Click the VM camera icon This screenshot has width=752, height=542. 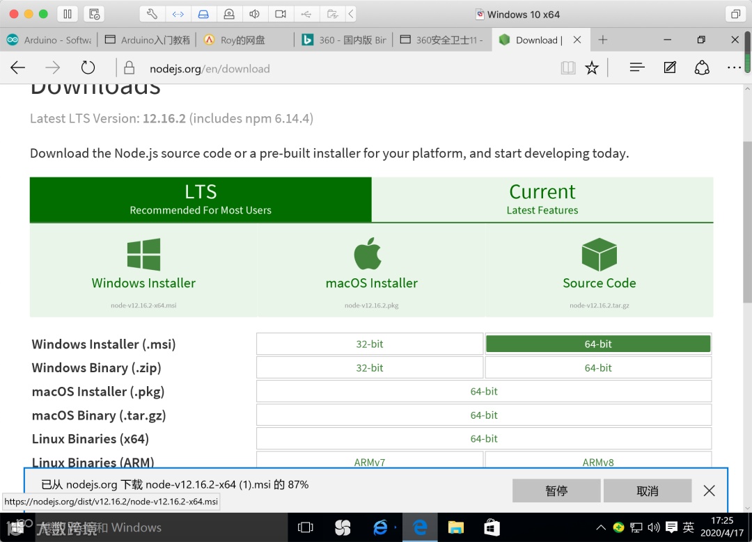point(281,14)
